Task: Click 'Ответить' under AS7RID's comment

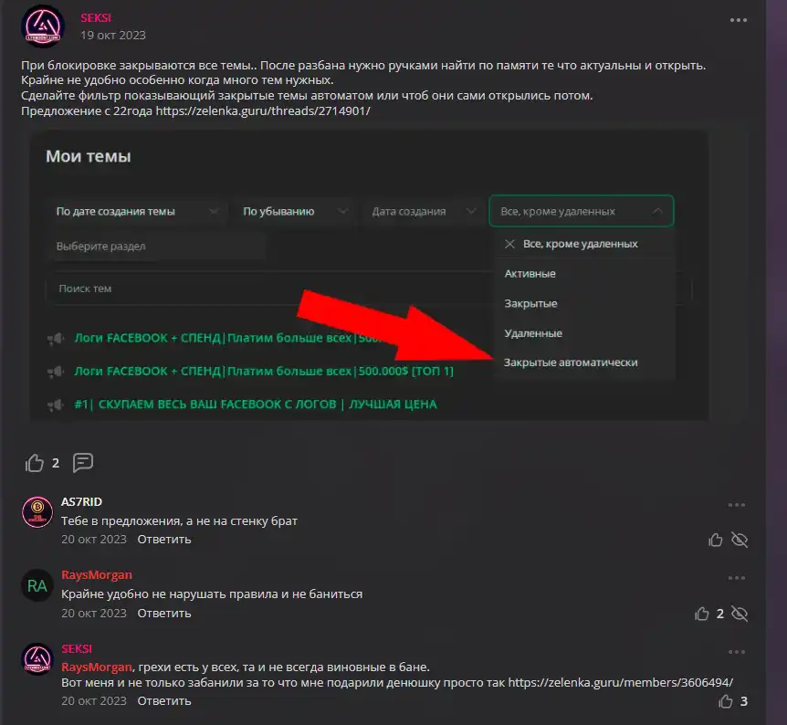Action: tap(164, 540)
